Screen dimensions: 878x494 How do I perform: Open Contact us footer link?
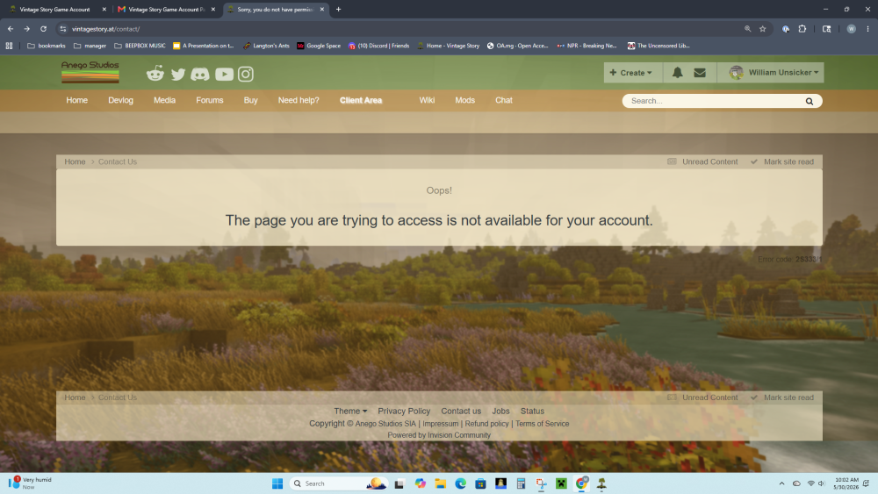(461, 411)
